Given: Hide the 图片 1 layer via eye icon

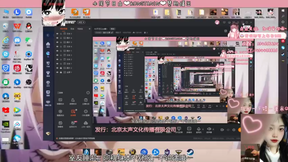Looking at the screenshot, I should [x=57, y=51].
